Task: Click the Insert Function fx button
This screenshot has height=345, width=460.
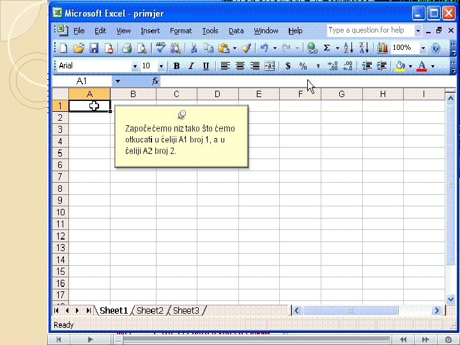Action: 155,81
